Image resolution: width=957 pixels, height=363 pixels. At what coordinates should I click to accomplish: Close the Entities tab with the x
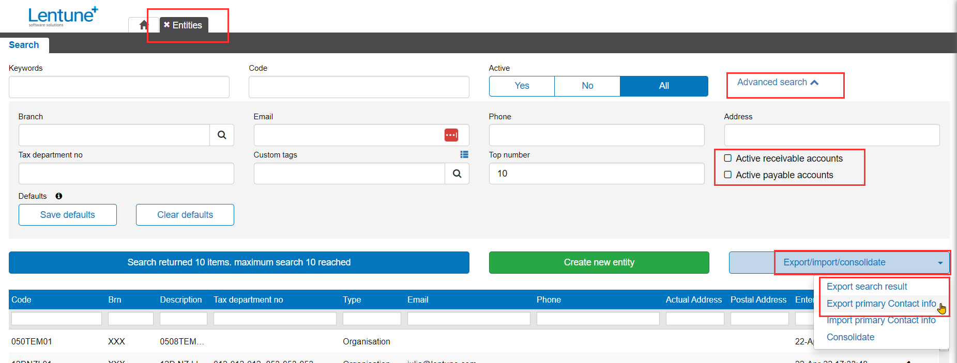tap(166, 25)
